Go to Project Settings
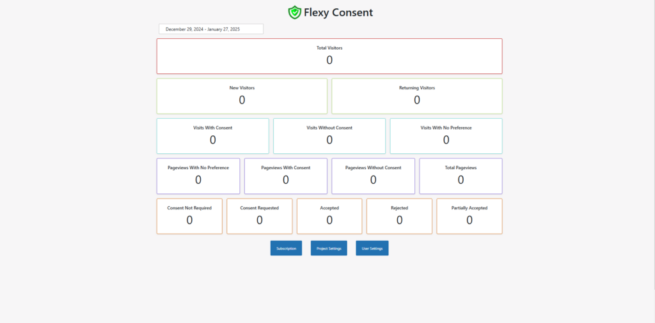Image resolution: width=655 pixels, height=323 pixels. (329, 248)
